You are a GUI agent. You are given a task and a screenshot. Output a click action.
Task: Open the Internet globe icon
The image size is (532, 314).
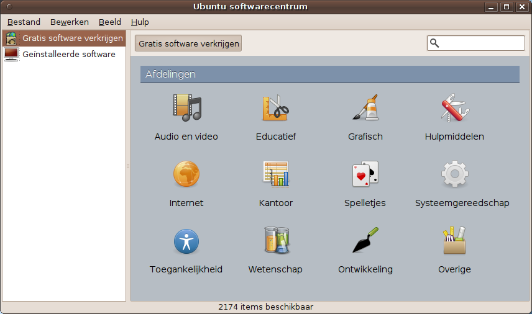pos(186,174)
